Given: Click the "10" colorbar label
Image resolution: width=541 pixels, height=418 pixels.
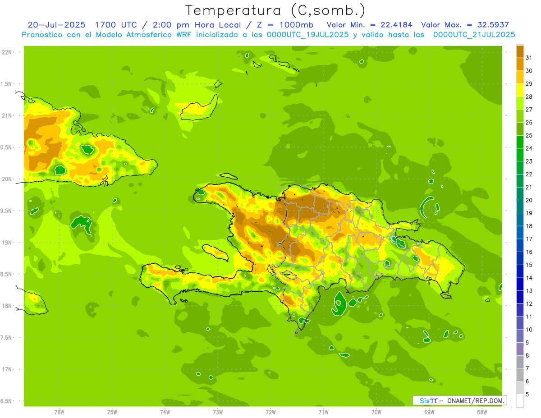Looking at the screenshot, I should [529, 330].
